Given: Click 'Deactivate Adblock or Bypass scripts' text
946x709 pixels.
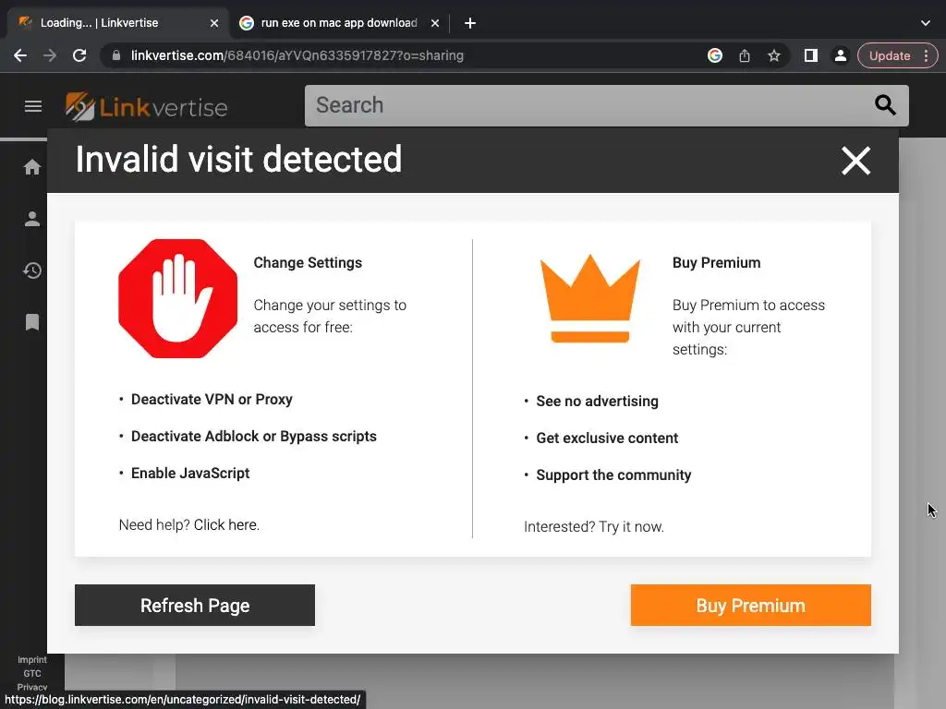Looking at the screenshot, I should coord(253,437).
